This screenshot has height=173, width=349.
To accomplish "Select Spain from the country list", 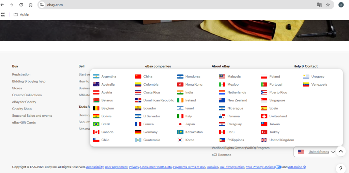I will [x=274, y=109].
